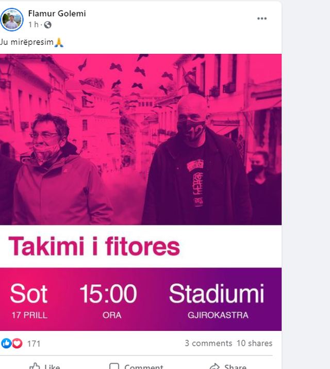The height and width of the screenshot is (369, 330).
Task: Open the pink event photo
Action: pyautogui.click(x=141, y=139)
